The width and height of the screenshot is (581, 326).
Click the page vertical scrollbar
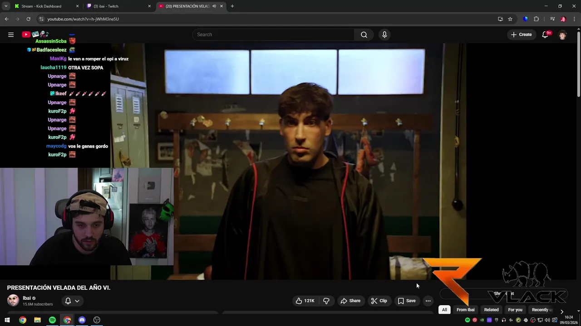pyautogui.click(x=579, y=63)
